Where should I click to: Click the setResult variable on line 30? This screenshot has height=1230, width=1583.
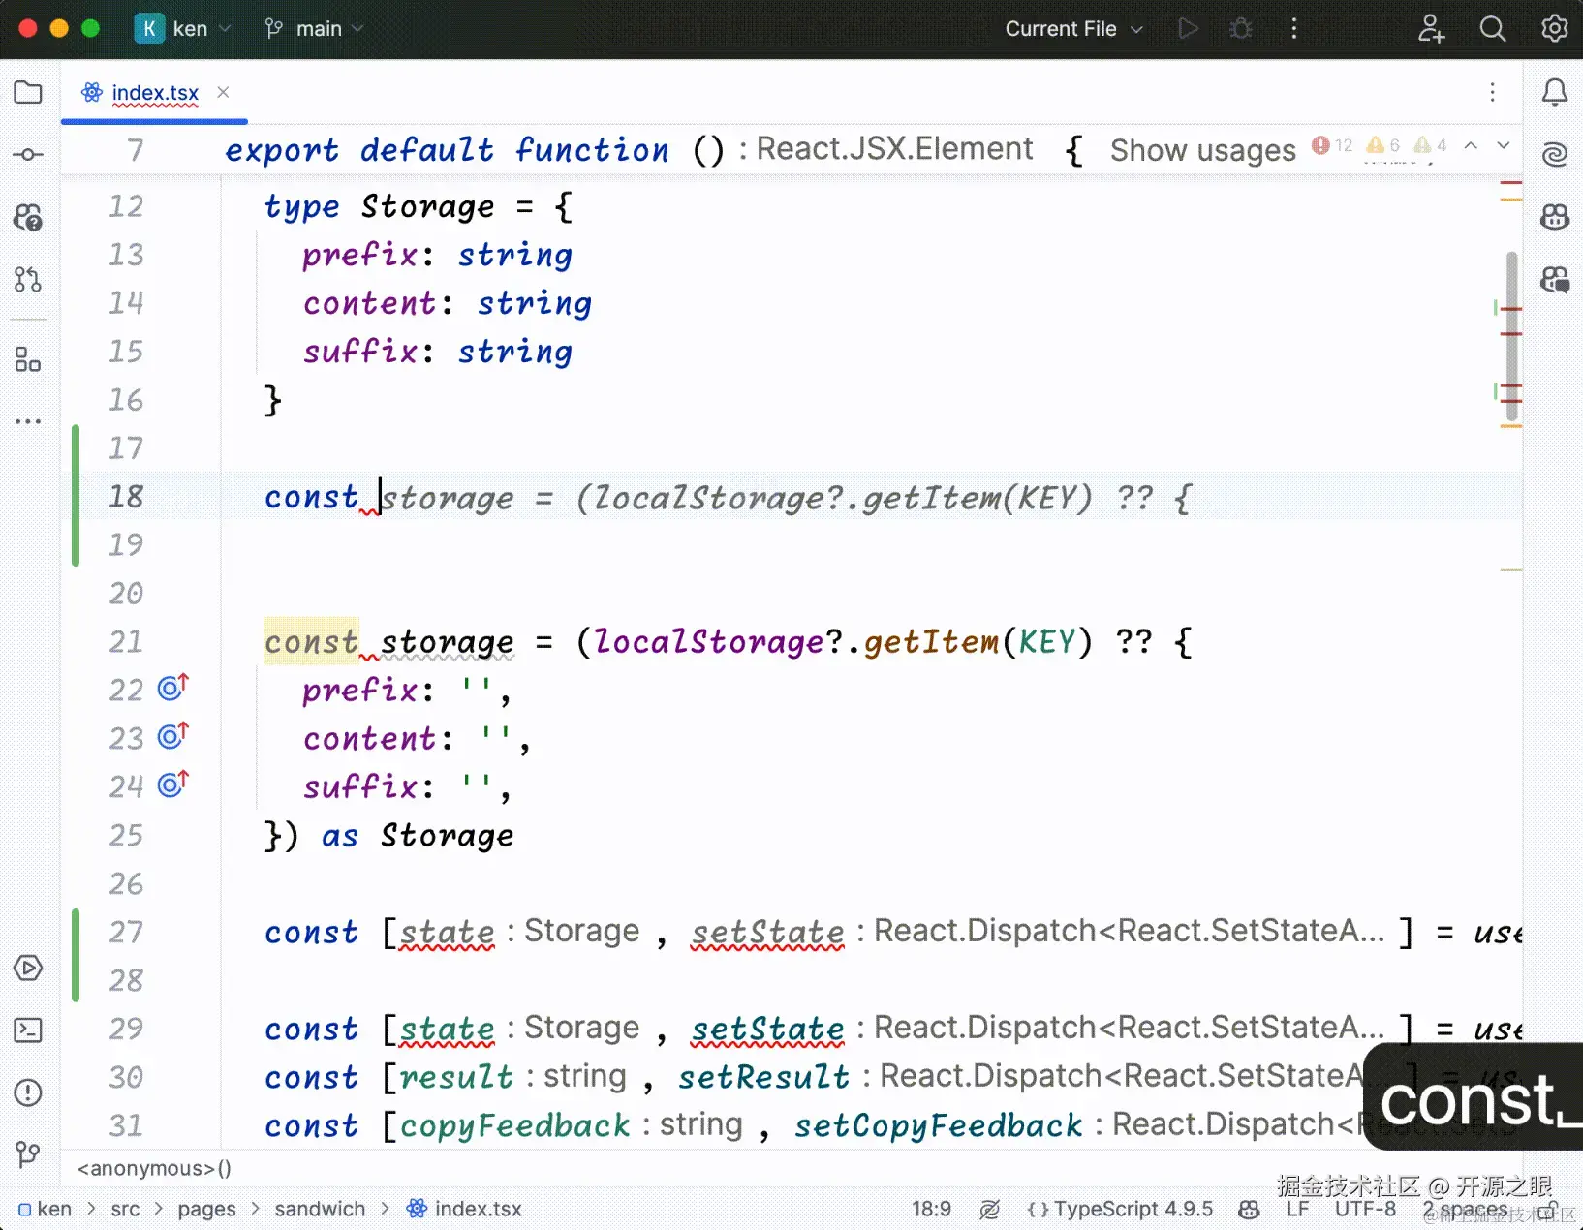point(763,1077)
